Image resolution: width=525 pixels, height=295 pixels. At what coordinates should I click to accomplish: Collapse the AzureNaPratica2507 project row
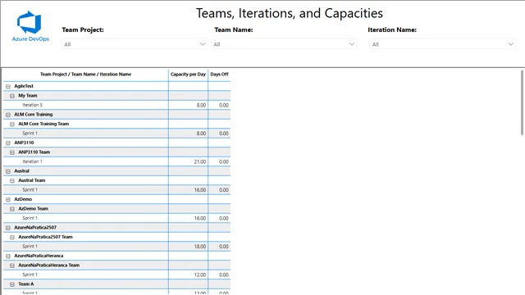(x=8, y=228)
